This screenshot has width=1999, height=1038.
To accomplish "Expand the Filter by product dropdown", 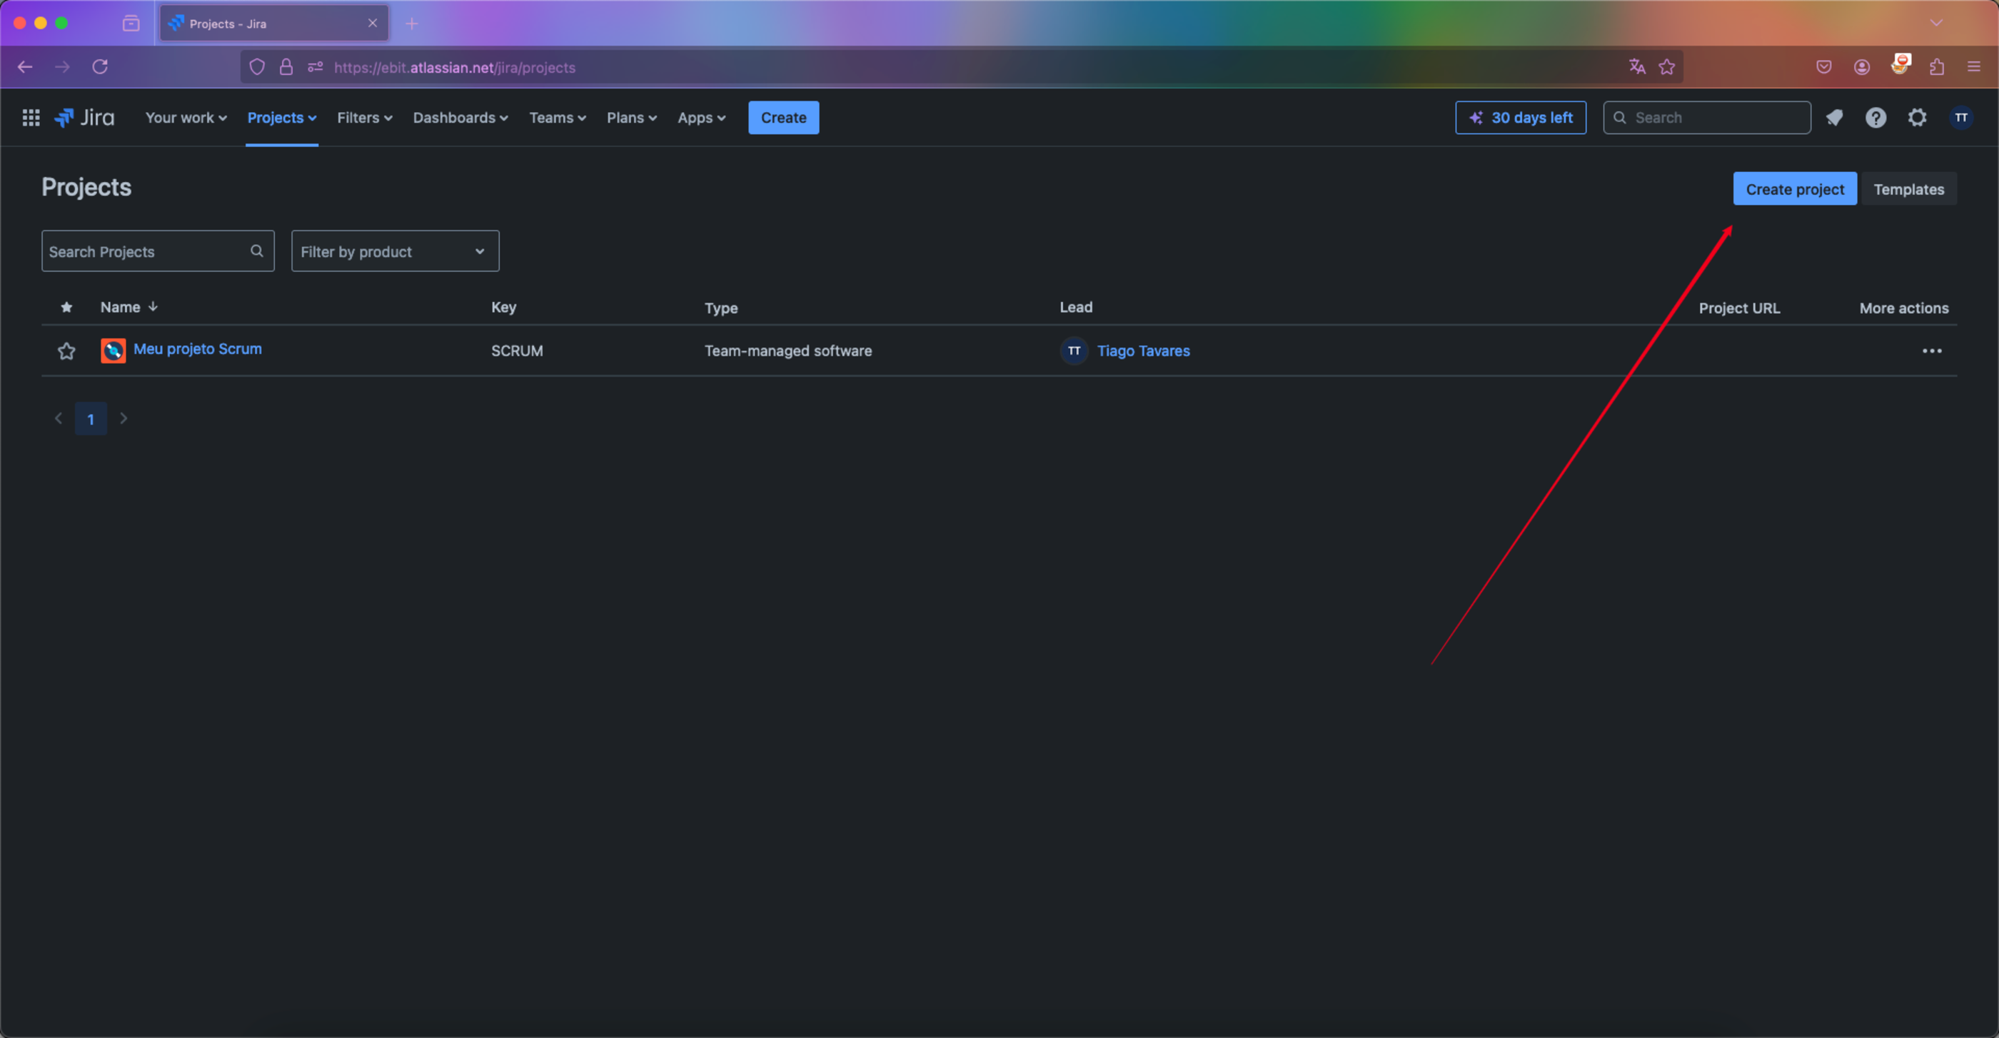I will [395, 251].
